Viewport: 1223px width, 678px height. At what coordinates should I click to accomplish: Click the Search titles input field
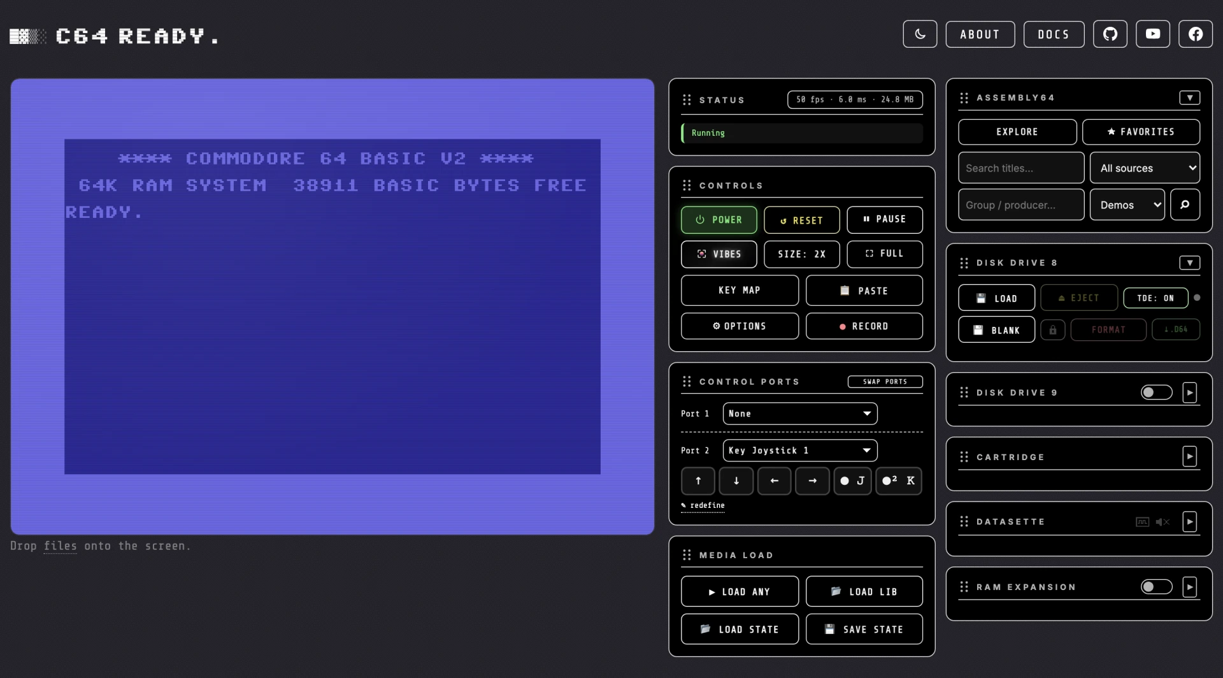pos(1021,168)
